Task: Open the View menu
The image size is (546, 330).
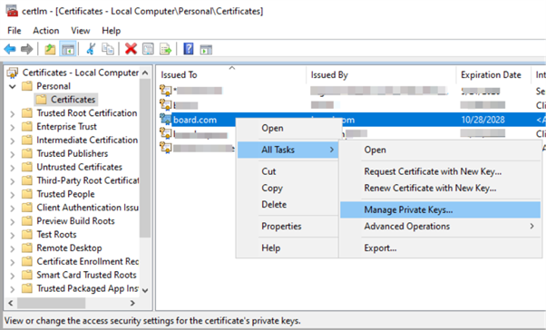Action: coord(81,31)
